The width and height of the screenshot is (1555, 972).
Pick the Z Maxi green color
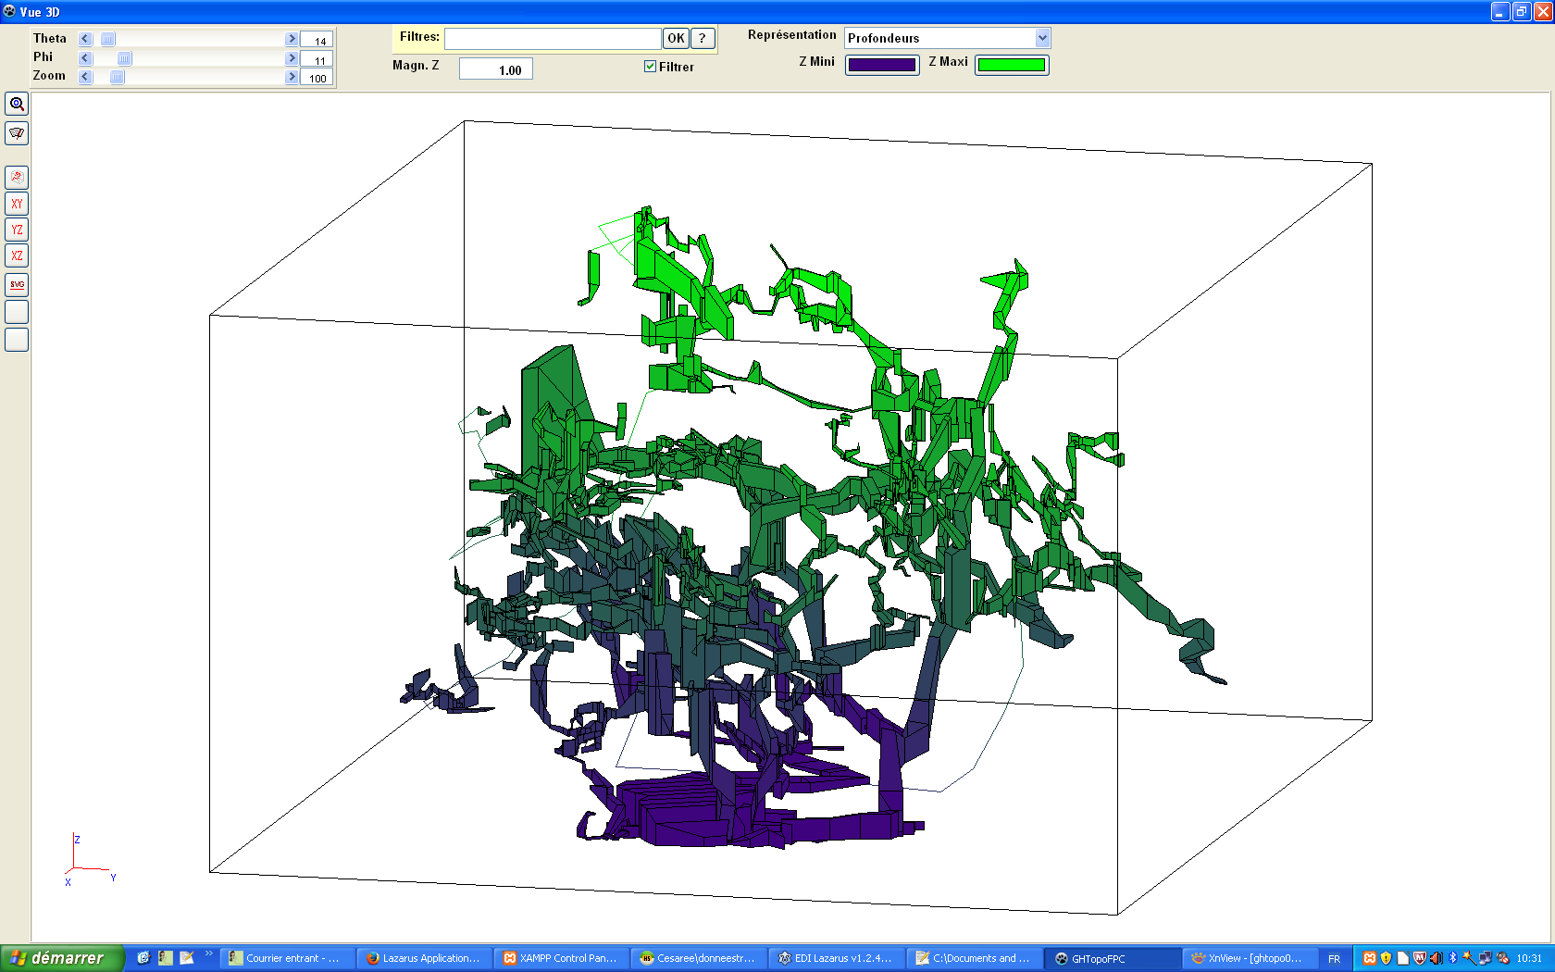point(1012,65)
